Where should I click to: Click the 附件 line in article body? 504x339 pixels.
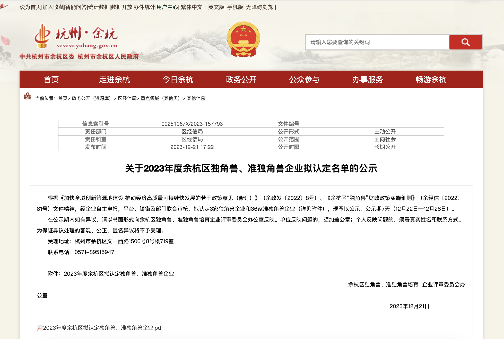(111, 274)
